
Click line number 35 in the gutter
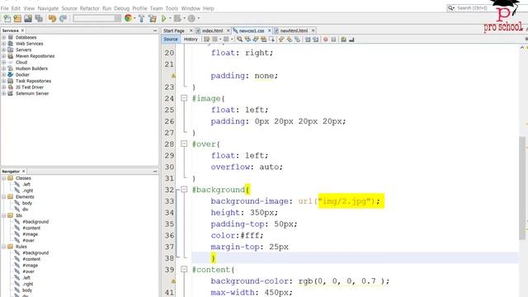point(169,224)
